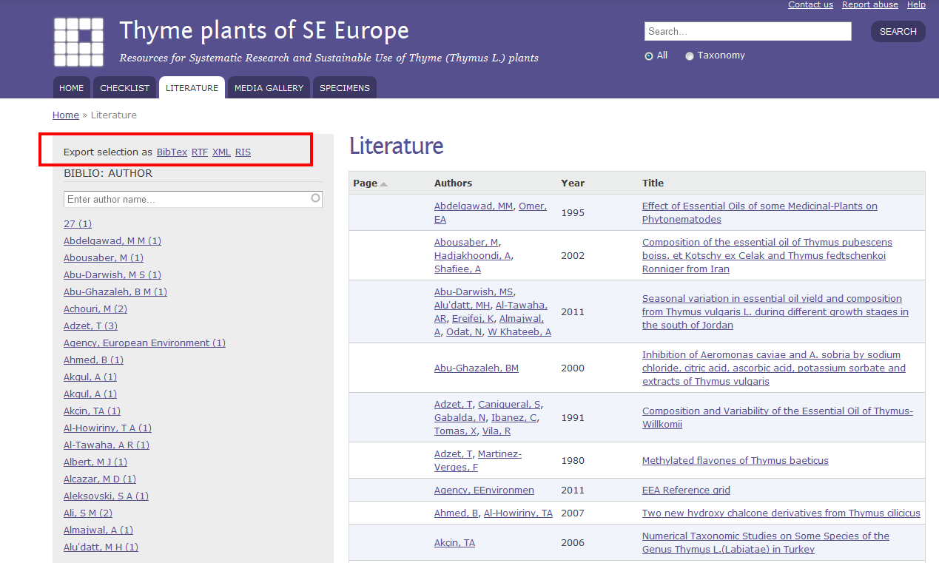Select the Taxonomy search radio button
Viewport: 939px width, 563px height.
coord(690,55)
